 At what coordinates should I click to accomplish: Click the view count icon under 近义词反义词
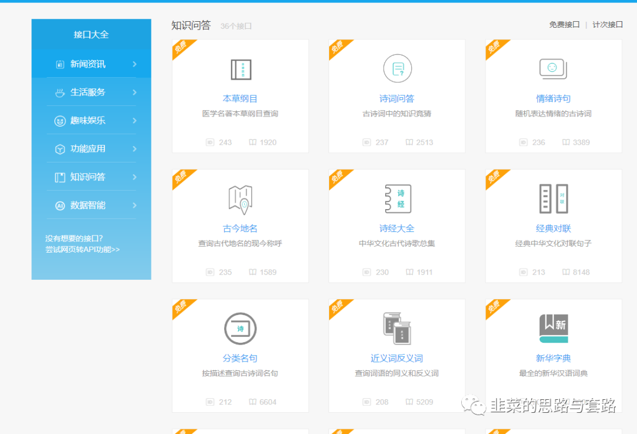click(x=367, y=402)
